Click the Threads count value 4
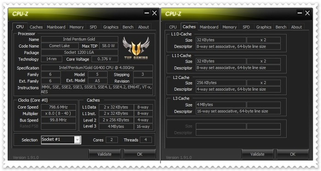The image size is (321, 171). 146,140
